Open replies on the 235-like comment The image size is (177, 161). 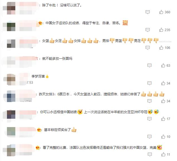147,30
